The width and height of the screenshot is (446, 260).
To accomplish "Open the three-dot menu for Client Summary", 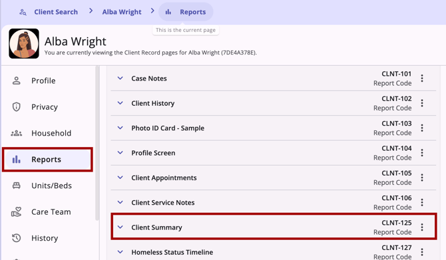I will coord(422,227).
